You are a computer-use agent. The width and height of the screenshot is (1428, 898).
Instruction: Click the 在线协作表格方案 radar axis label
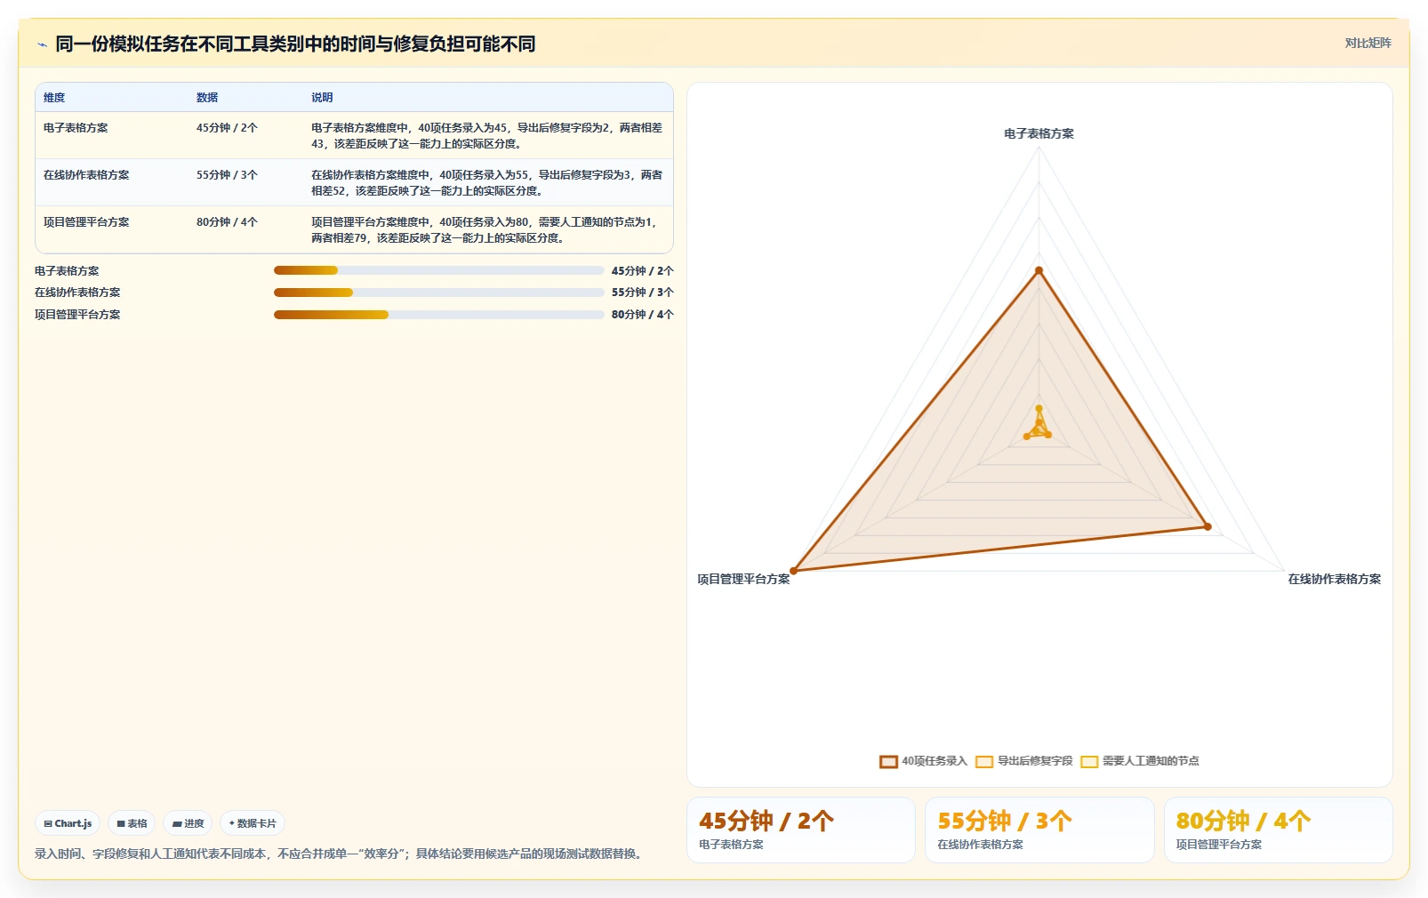coord(1334,579)
